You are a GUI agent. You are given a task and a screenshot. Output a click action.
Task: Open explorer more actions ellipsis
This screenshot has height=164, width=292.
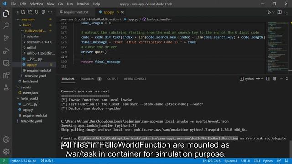coord(50,12)
